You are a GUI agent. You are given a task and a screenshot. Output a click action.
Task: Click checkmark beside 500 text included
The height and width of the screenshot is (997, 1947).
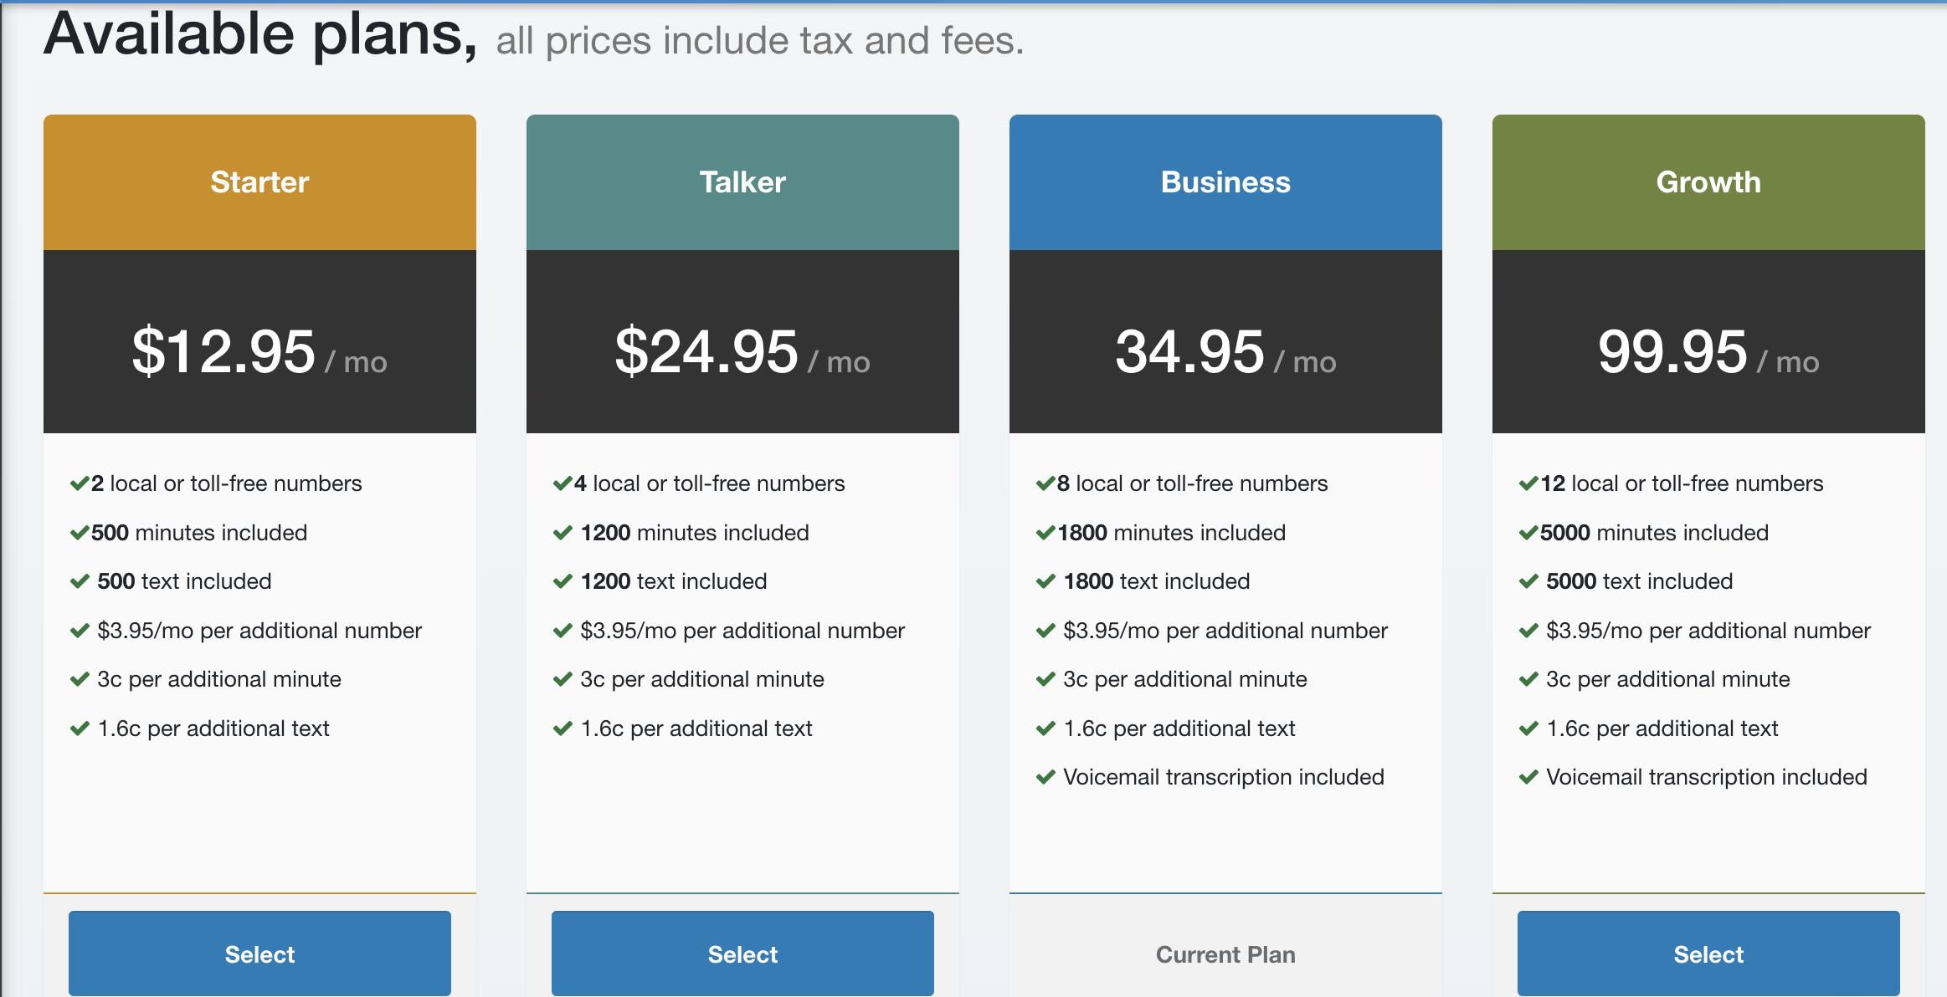coord(80,581)
